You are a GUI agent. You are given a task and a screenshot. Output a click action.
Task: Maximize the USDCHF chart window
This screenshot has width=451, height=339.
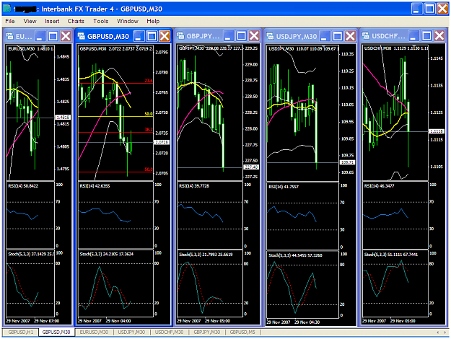426,36
